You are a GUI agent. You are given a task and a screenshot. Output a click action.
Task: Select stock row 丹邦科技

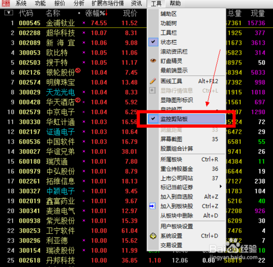click(x=60, y=260)
